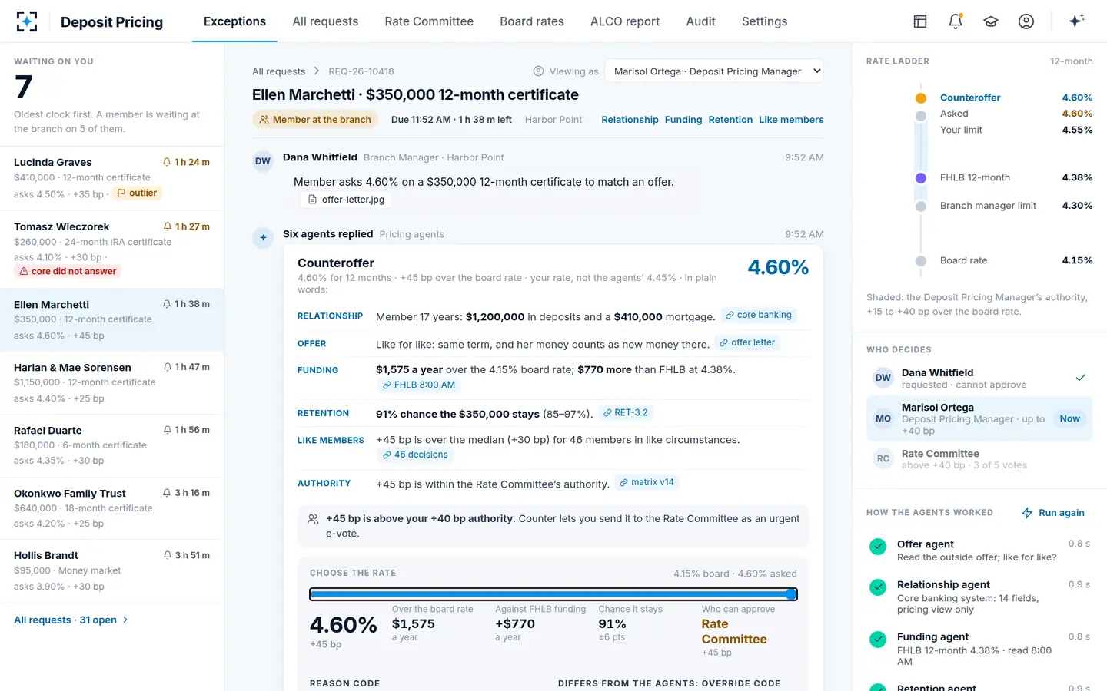Click the Choose the Rate slider handle
Viewport: 1107px width, 691px height.
pos(790,594)
